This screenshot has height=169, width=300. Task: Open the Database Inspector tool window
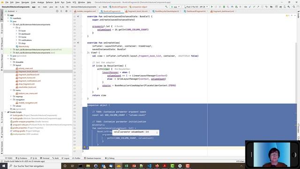(x=93, y=158)
